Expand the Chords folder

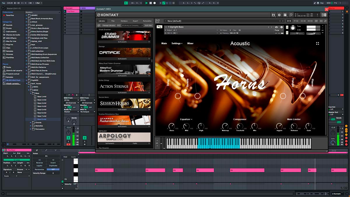click(x=31, y=123)
